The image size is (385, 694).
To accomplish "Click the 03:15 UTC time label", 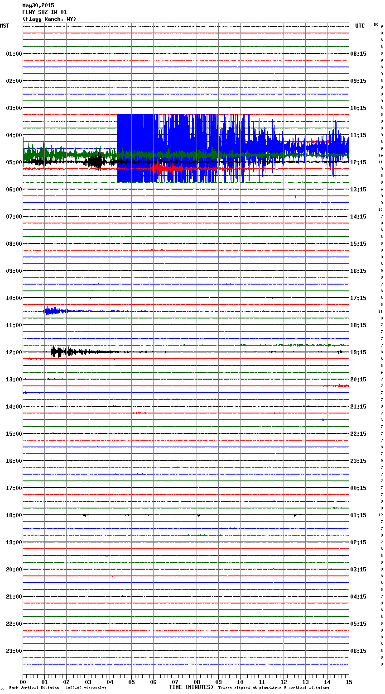I will point(358,570).
